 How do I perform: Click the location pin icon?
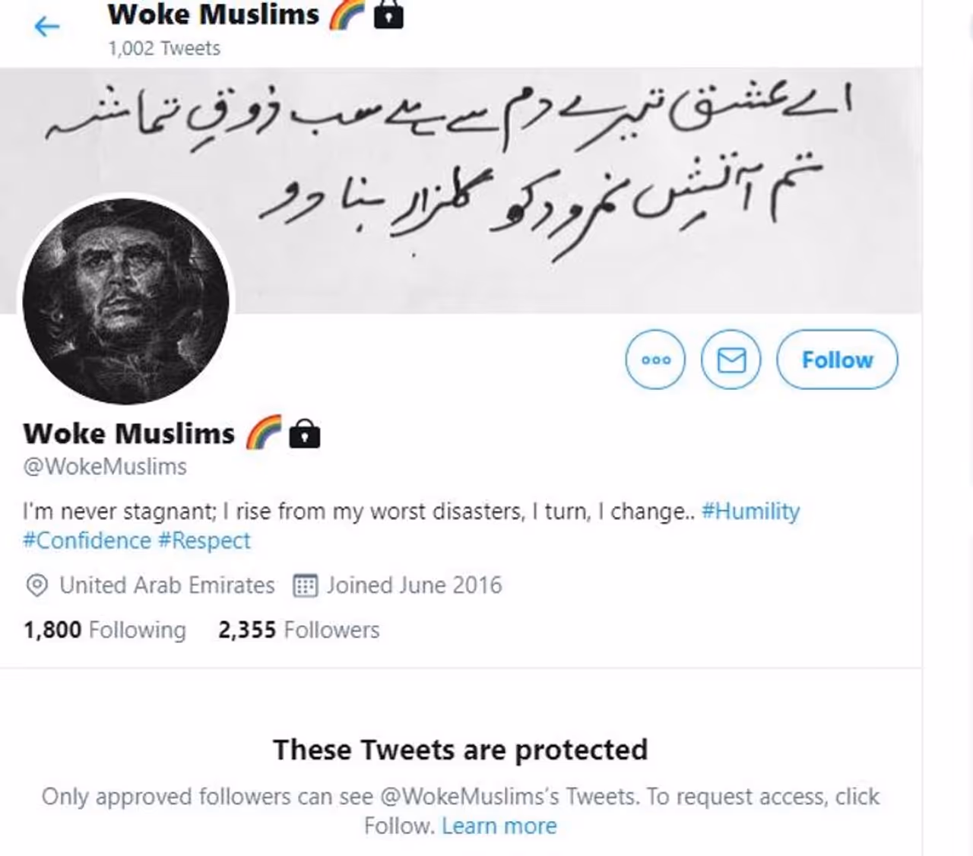coord(36,585)
